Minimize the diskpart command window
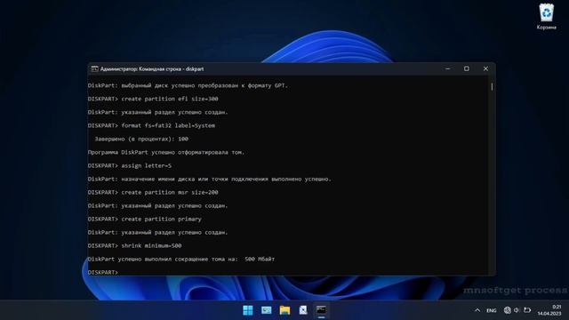Screen dimensions: 569x320 pos(448,68)
